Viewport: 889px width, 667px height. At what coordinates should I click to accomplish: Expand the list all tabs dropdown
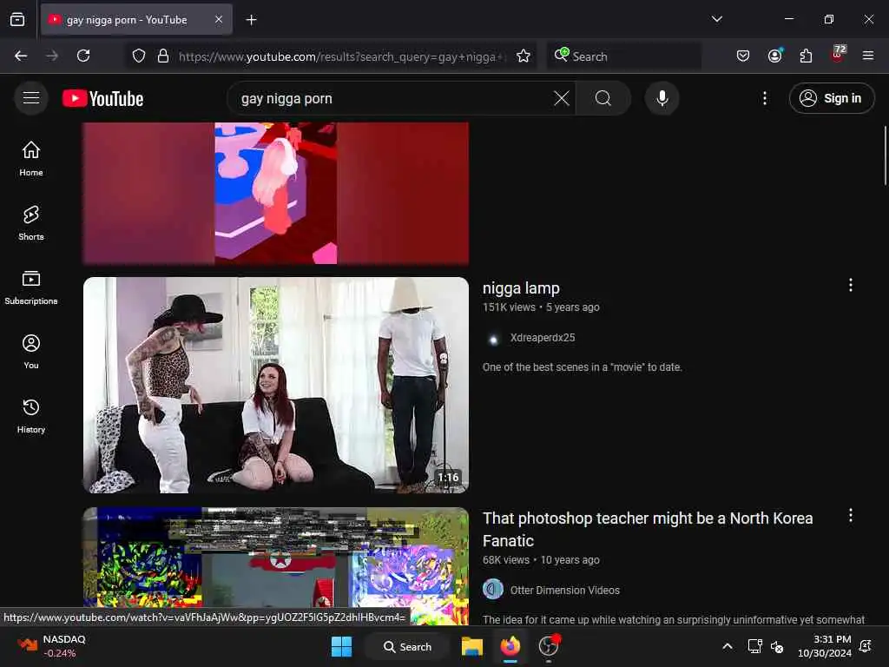[716, 19]
